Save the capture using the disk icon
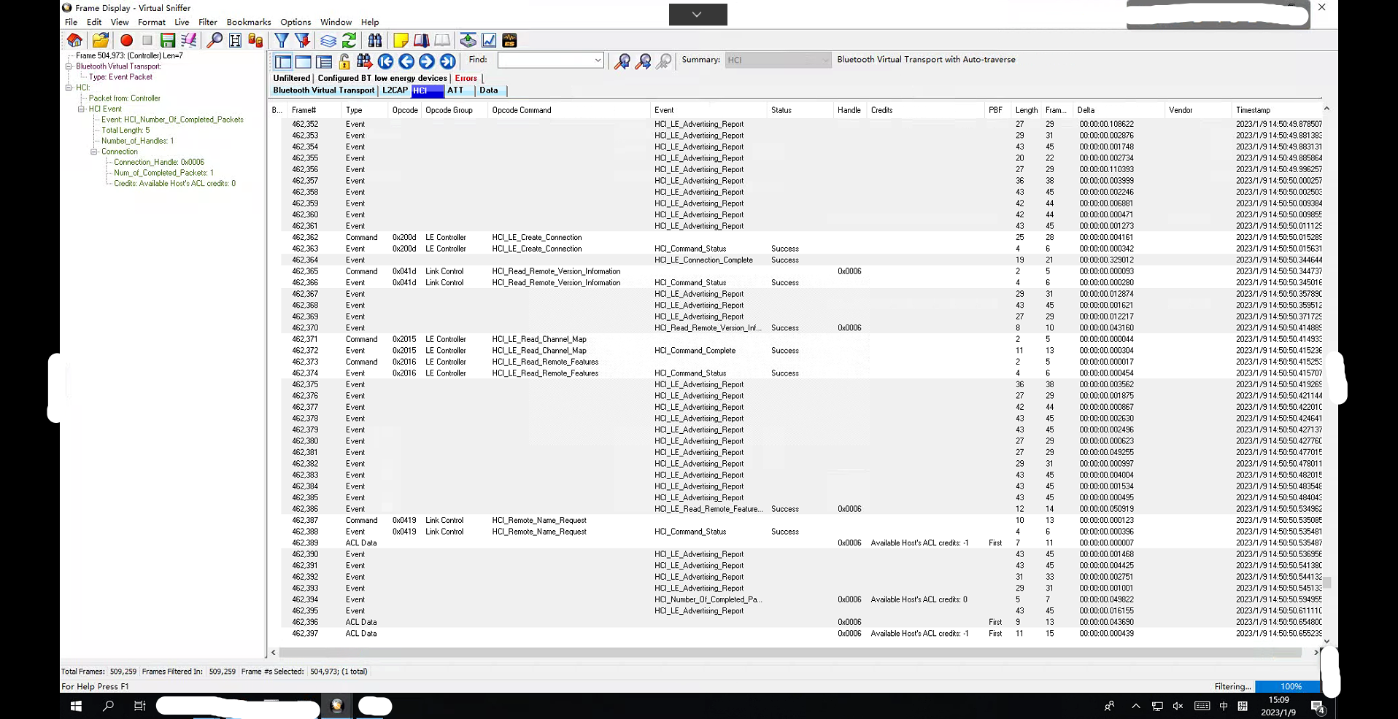This screenshot has height=719, width=1398. pyautogui.click(x=166, y=41)
